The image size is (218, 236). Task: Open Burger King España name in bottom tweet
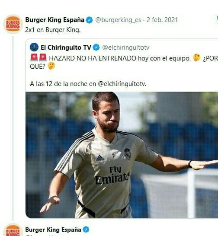click(53, 230)
